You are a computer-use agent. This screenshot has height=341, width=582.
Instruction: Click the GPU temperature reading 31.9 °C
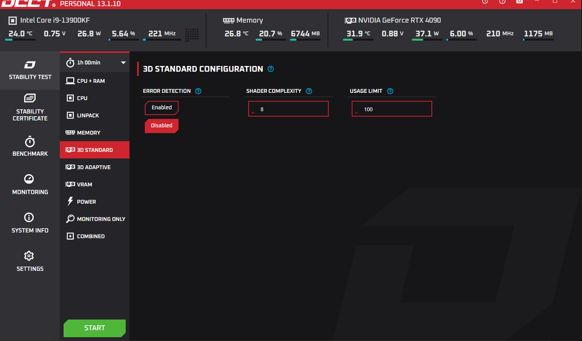(x=358, y=34)
